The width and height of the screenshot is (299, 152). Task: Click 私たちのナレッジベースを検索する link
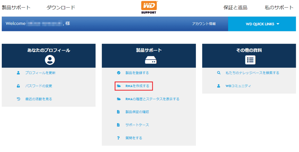click(x=252, y=73)
